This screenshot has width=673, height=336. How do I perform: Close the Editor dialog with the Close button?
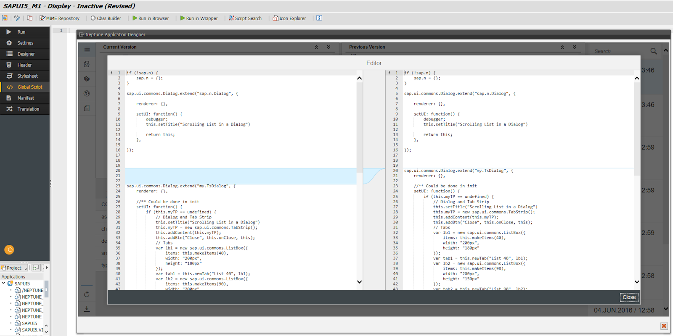point(629,297)
